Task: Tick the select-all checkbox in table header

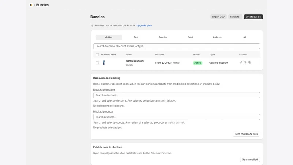Action: (97, 55)
